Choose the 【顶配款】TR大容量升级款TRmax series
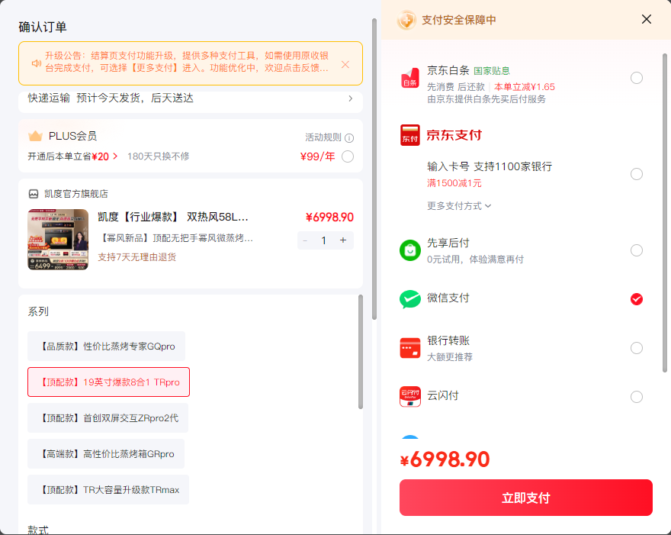 [108, 490]
